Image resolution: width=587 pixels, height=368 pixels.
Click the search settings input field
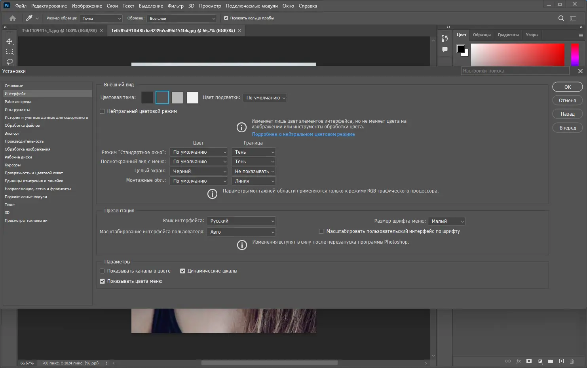[515, 71]
